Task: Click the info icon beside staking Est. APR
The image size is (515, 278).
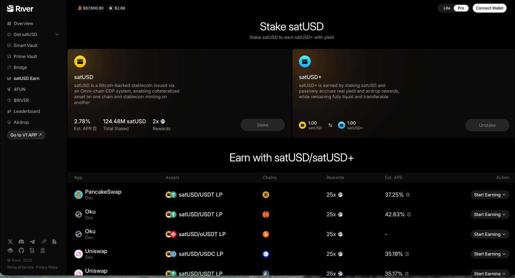Action: [x=95, y=129]
